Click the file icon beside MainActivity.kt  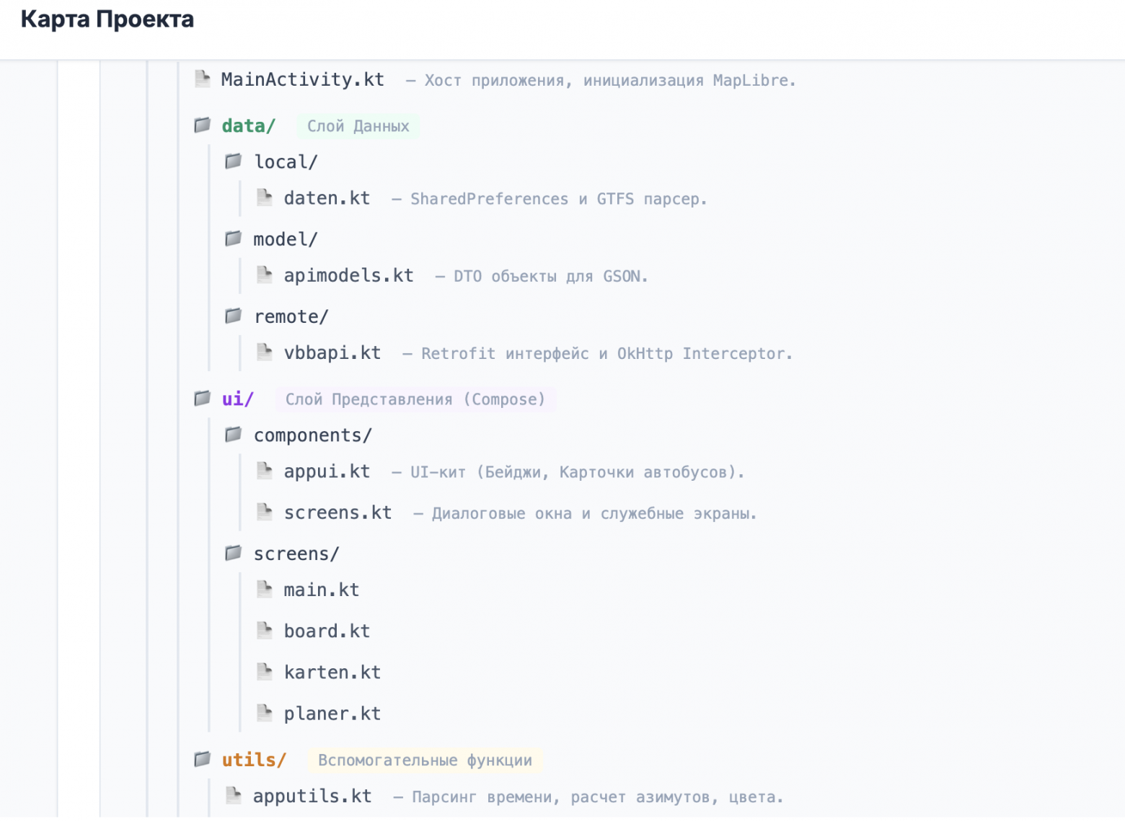pos(203,79)
